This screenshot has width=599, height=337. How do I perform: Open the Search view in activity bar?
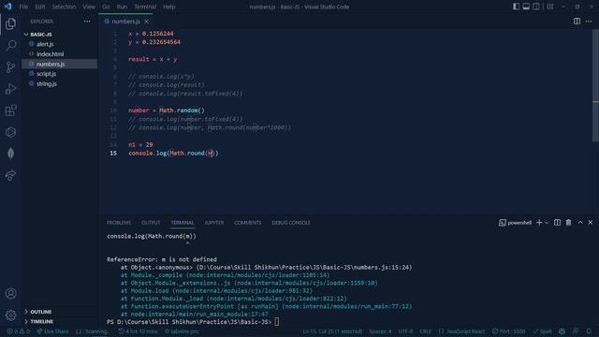point(10,46)
